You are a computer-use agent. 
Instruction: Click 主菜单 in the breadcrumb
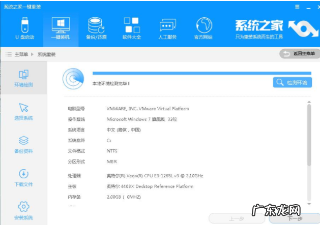tap(21, 54)
